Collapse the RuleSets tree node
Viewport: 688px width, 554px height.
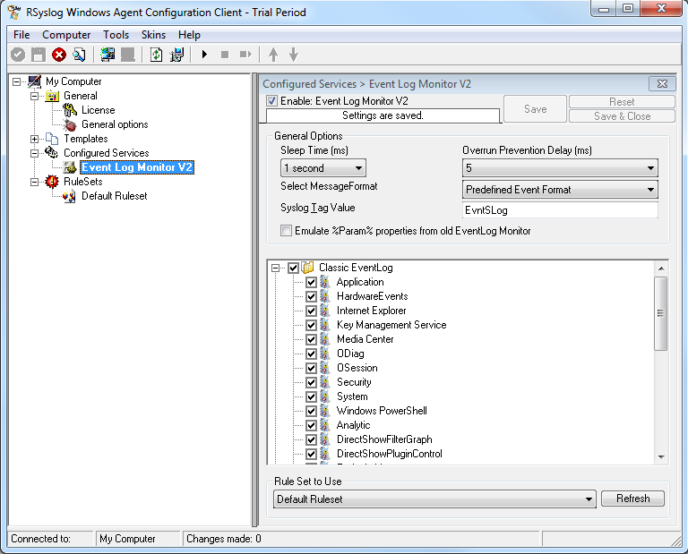(34, 182)
